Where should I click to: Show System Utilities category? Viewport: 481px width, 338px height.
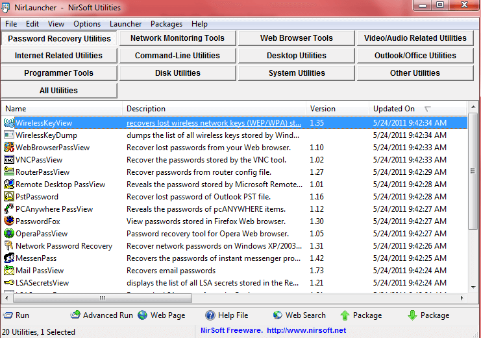(297, 73)
